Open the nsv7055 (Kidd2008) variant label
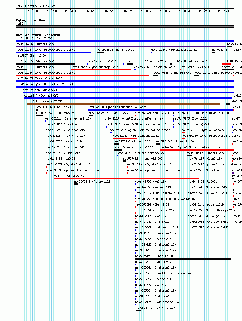This screenshot has height=321, width=242. pos(101,61)
